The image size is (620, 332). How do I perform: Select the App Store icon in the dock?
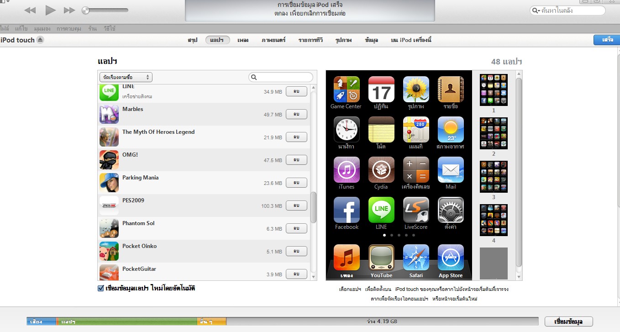click(451, 257)
